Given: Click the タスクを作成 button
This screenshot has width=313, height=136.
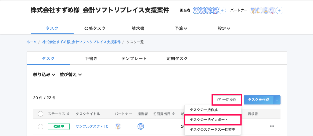Looking at the screenshot, I should tap(259, 100).
